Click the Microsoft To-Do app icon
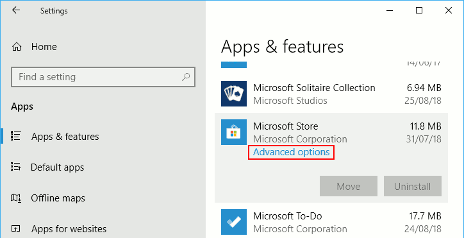Image resolution: width=464 pixels, height=238 pixels. [234, 222]
